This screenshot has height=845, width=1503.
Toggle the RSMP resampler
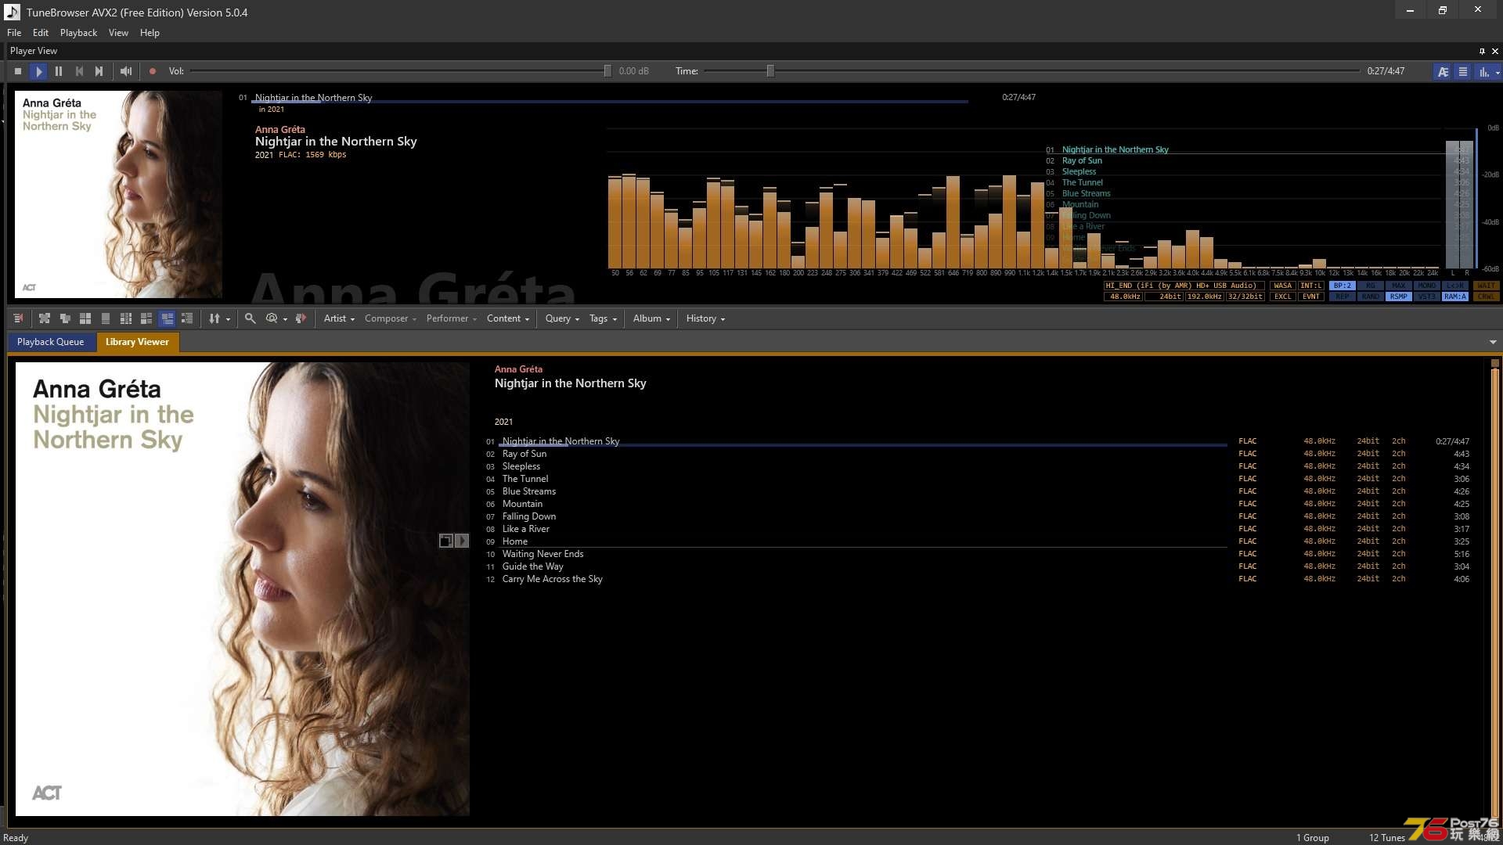tap(1399, 297)
